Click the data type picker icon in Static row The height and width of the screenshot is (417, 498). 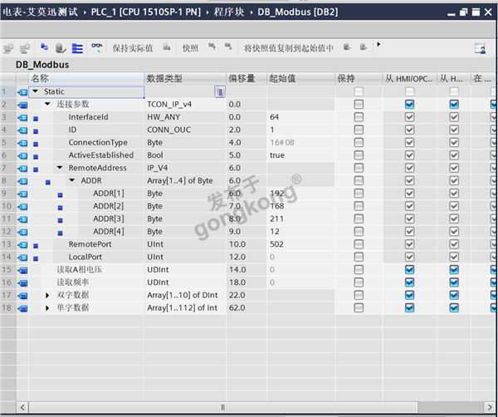[x=219, y=91]
